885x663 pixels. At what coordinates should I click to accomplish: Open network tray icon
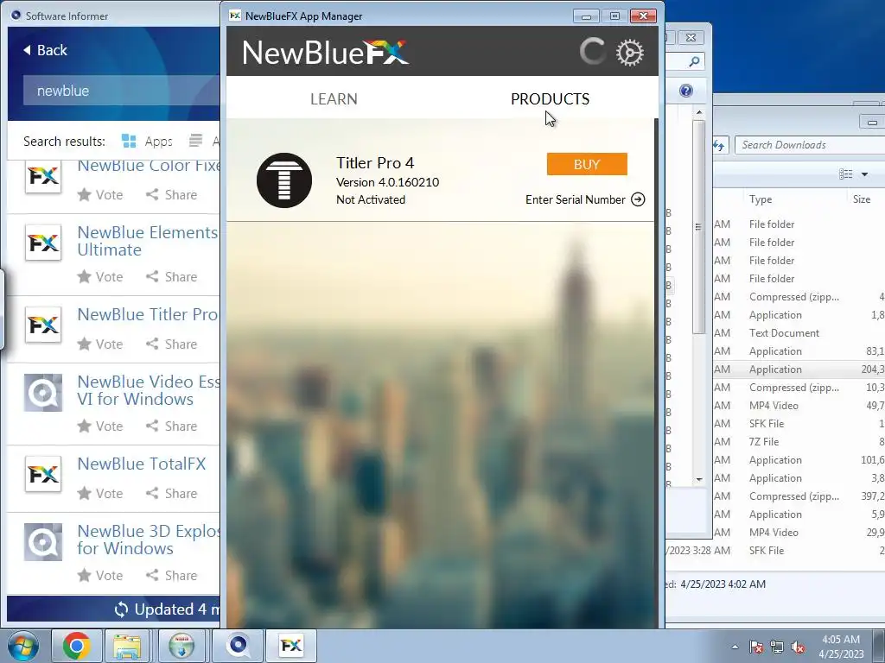[777, 647]
